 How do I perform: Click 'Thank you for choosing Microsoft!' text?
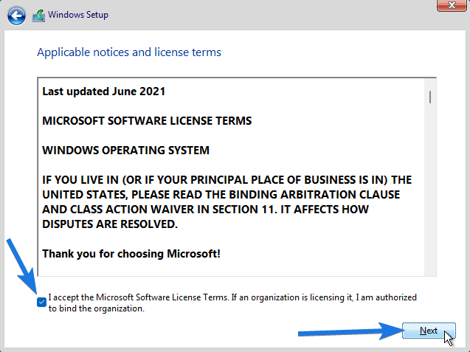[131, 254]
